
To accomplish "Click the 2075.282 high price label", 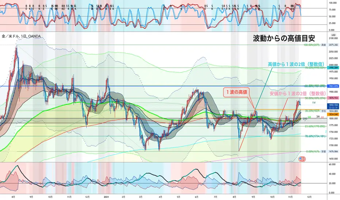I will [333, 45].
